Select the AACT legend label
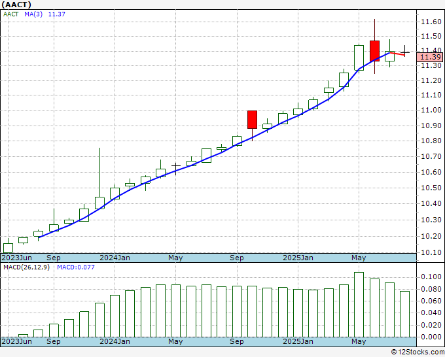 (10, 14)
